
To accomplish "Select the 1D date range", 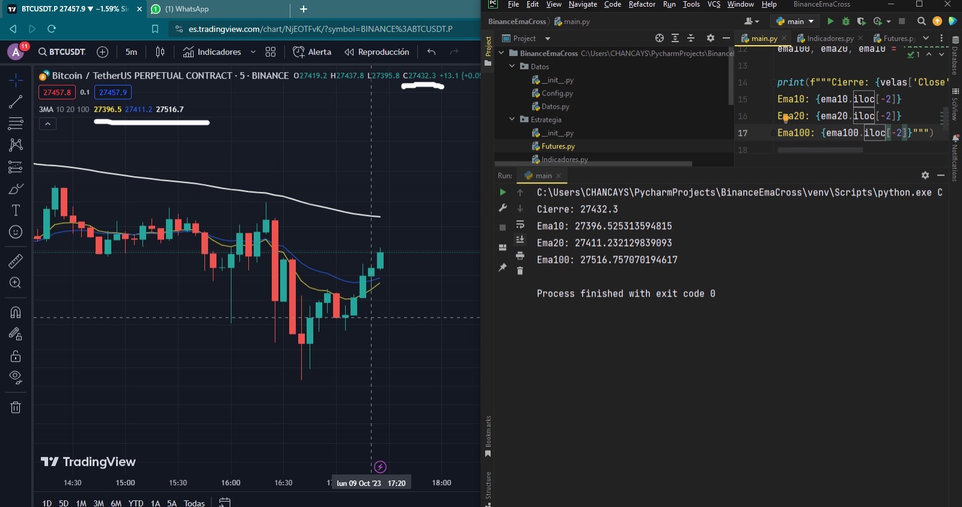I will [47, 503].
